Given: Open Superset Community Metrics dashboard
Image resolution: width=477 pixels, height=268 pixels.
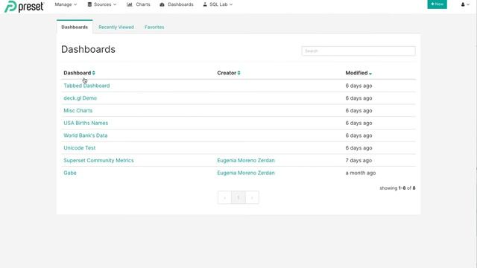Looking at the screenshot, I should coord(98,161).
